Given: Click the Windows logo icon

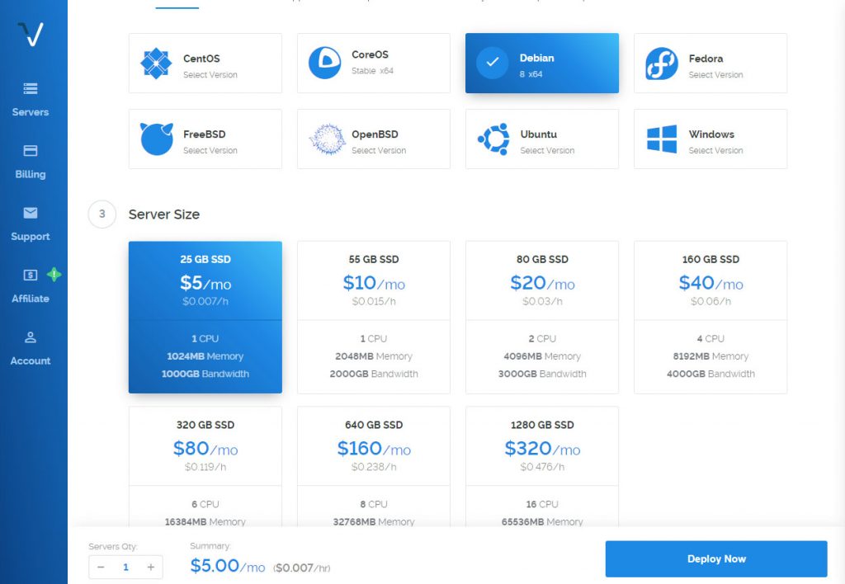Looking at the screenshot, I should click(662, 139).
